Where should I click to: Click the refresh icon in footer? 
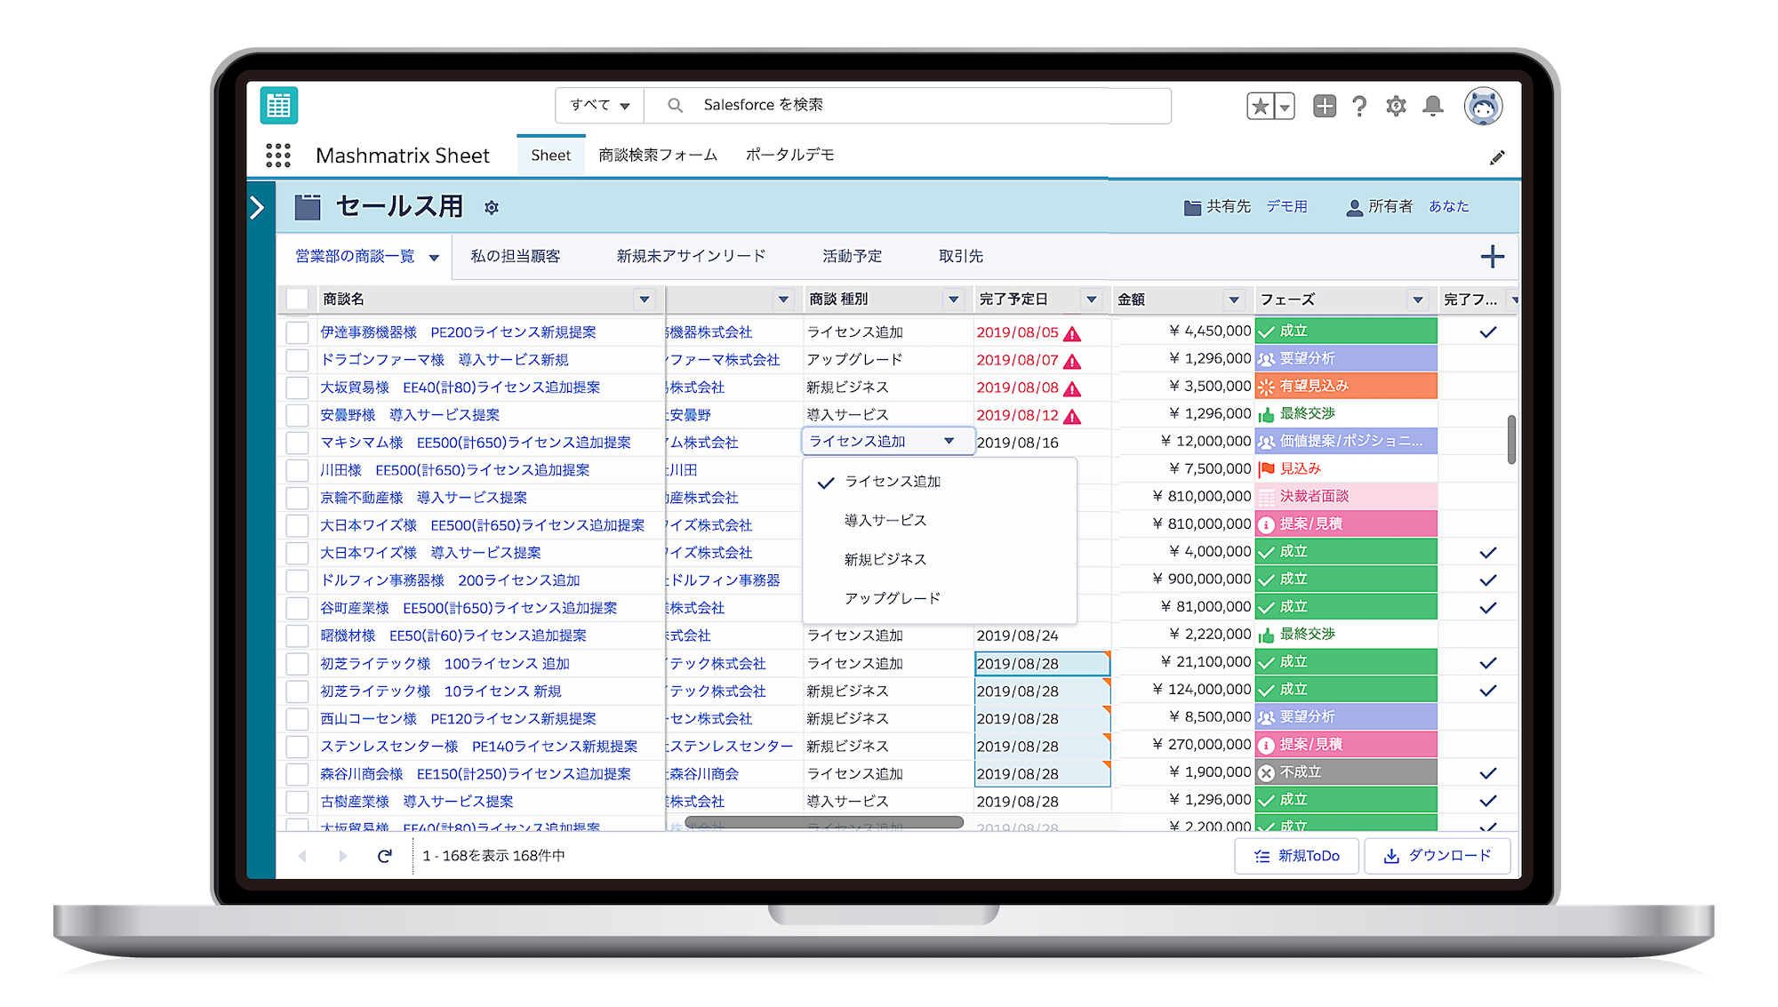[384, 856]
